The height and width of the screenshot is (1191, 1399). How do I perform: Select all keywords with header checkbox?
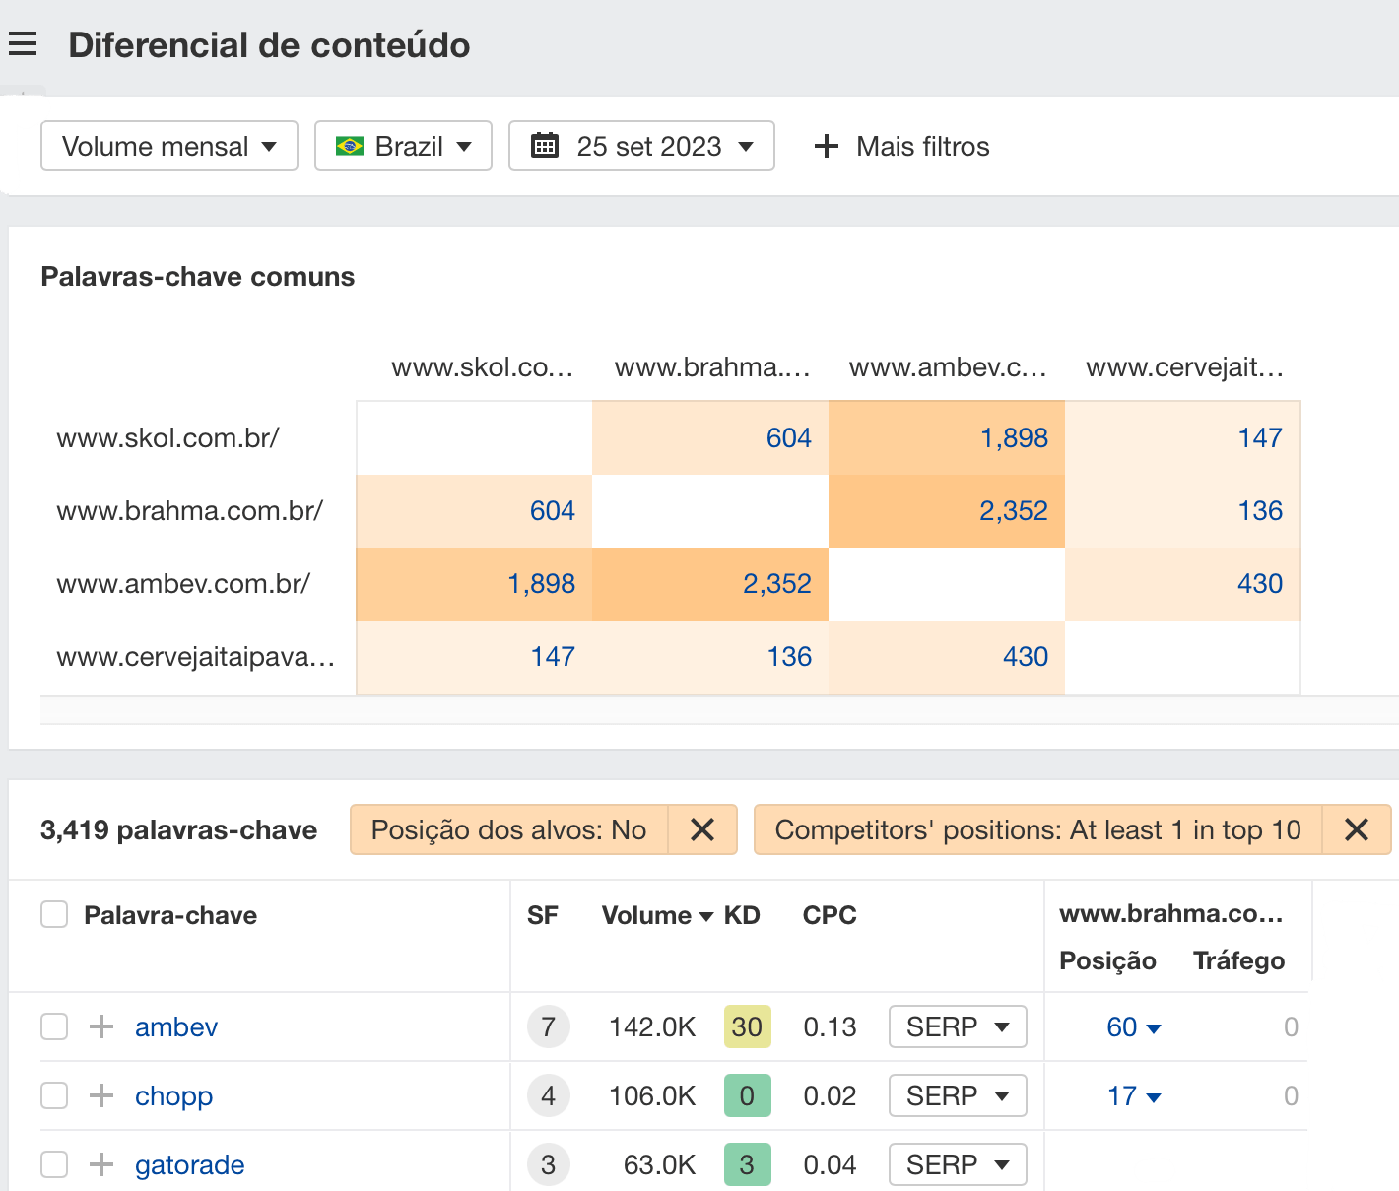tap(54, 915)
